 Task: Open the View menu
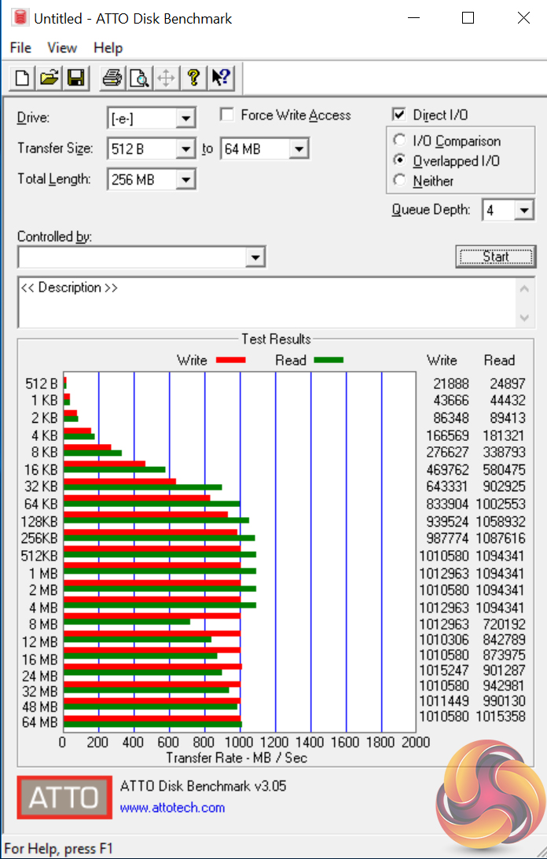[x=62, y=48]
